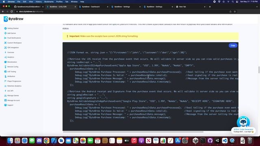260x146 pixels.
Task: Open Push Notifications paper-plane icon
Action: click(x=5, y=38)
